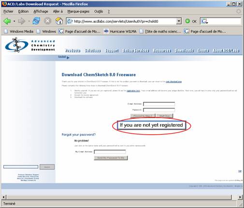The image size is (244, 208).
Task: Click the Start Over button
Action: tap(165, 116)
